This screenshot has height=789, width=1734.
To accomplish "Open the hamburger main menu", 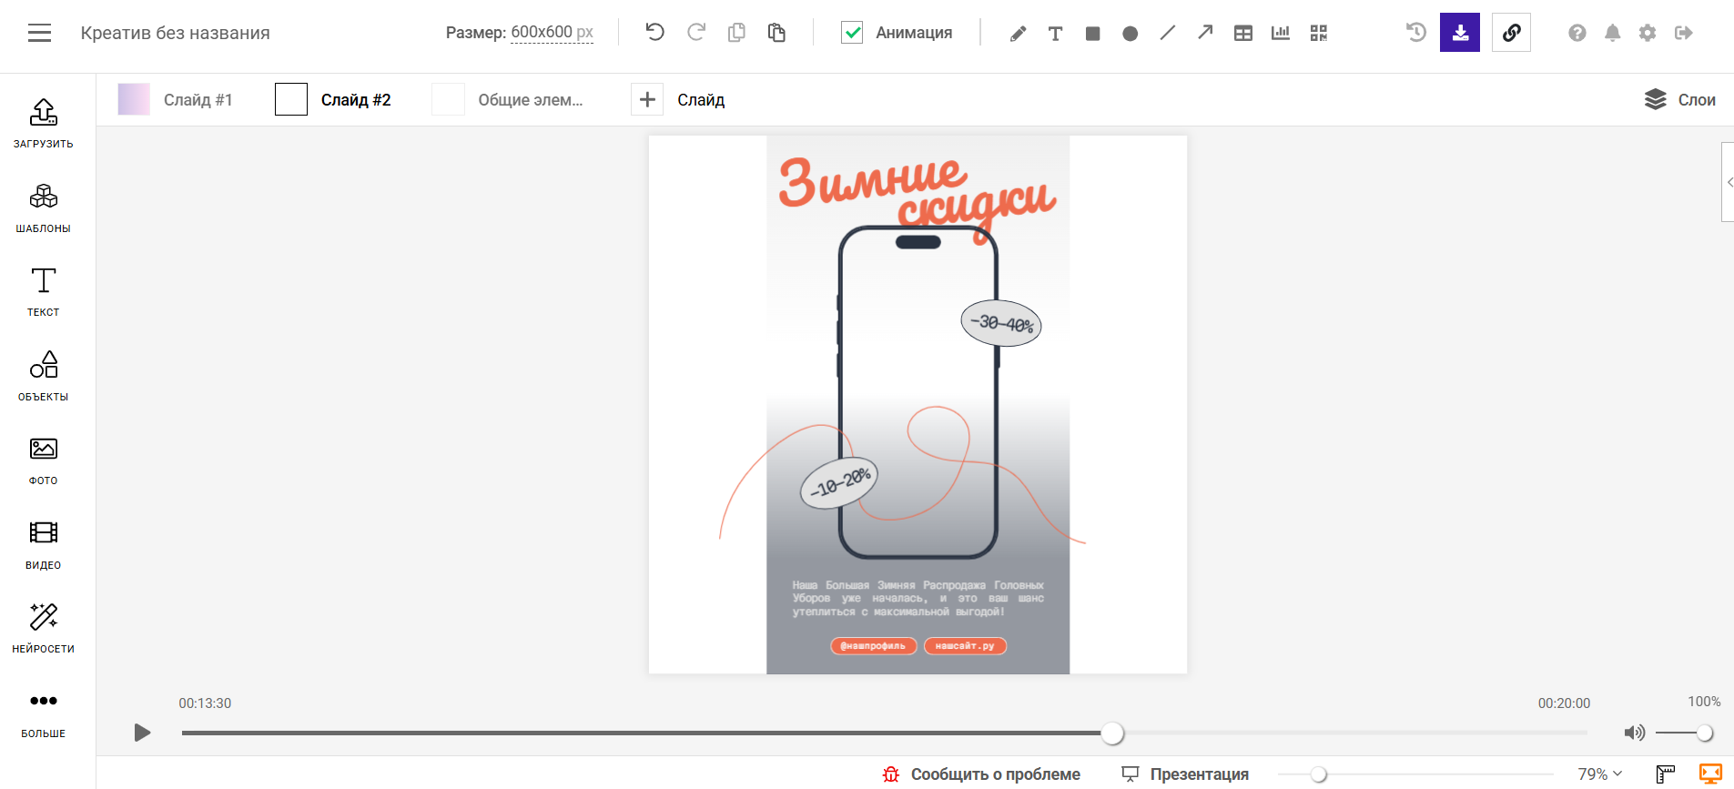I will pyautogui.click(x=39, y=34).
